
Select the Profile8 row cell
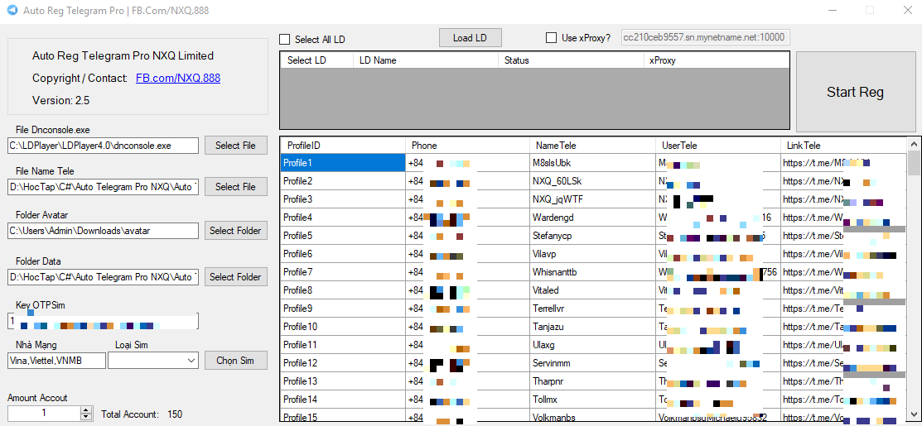(343, 290)
